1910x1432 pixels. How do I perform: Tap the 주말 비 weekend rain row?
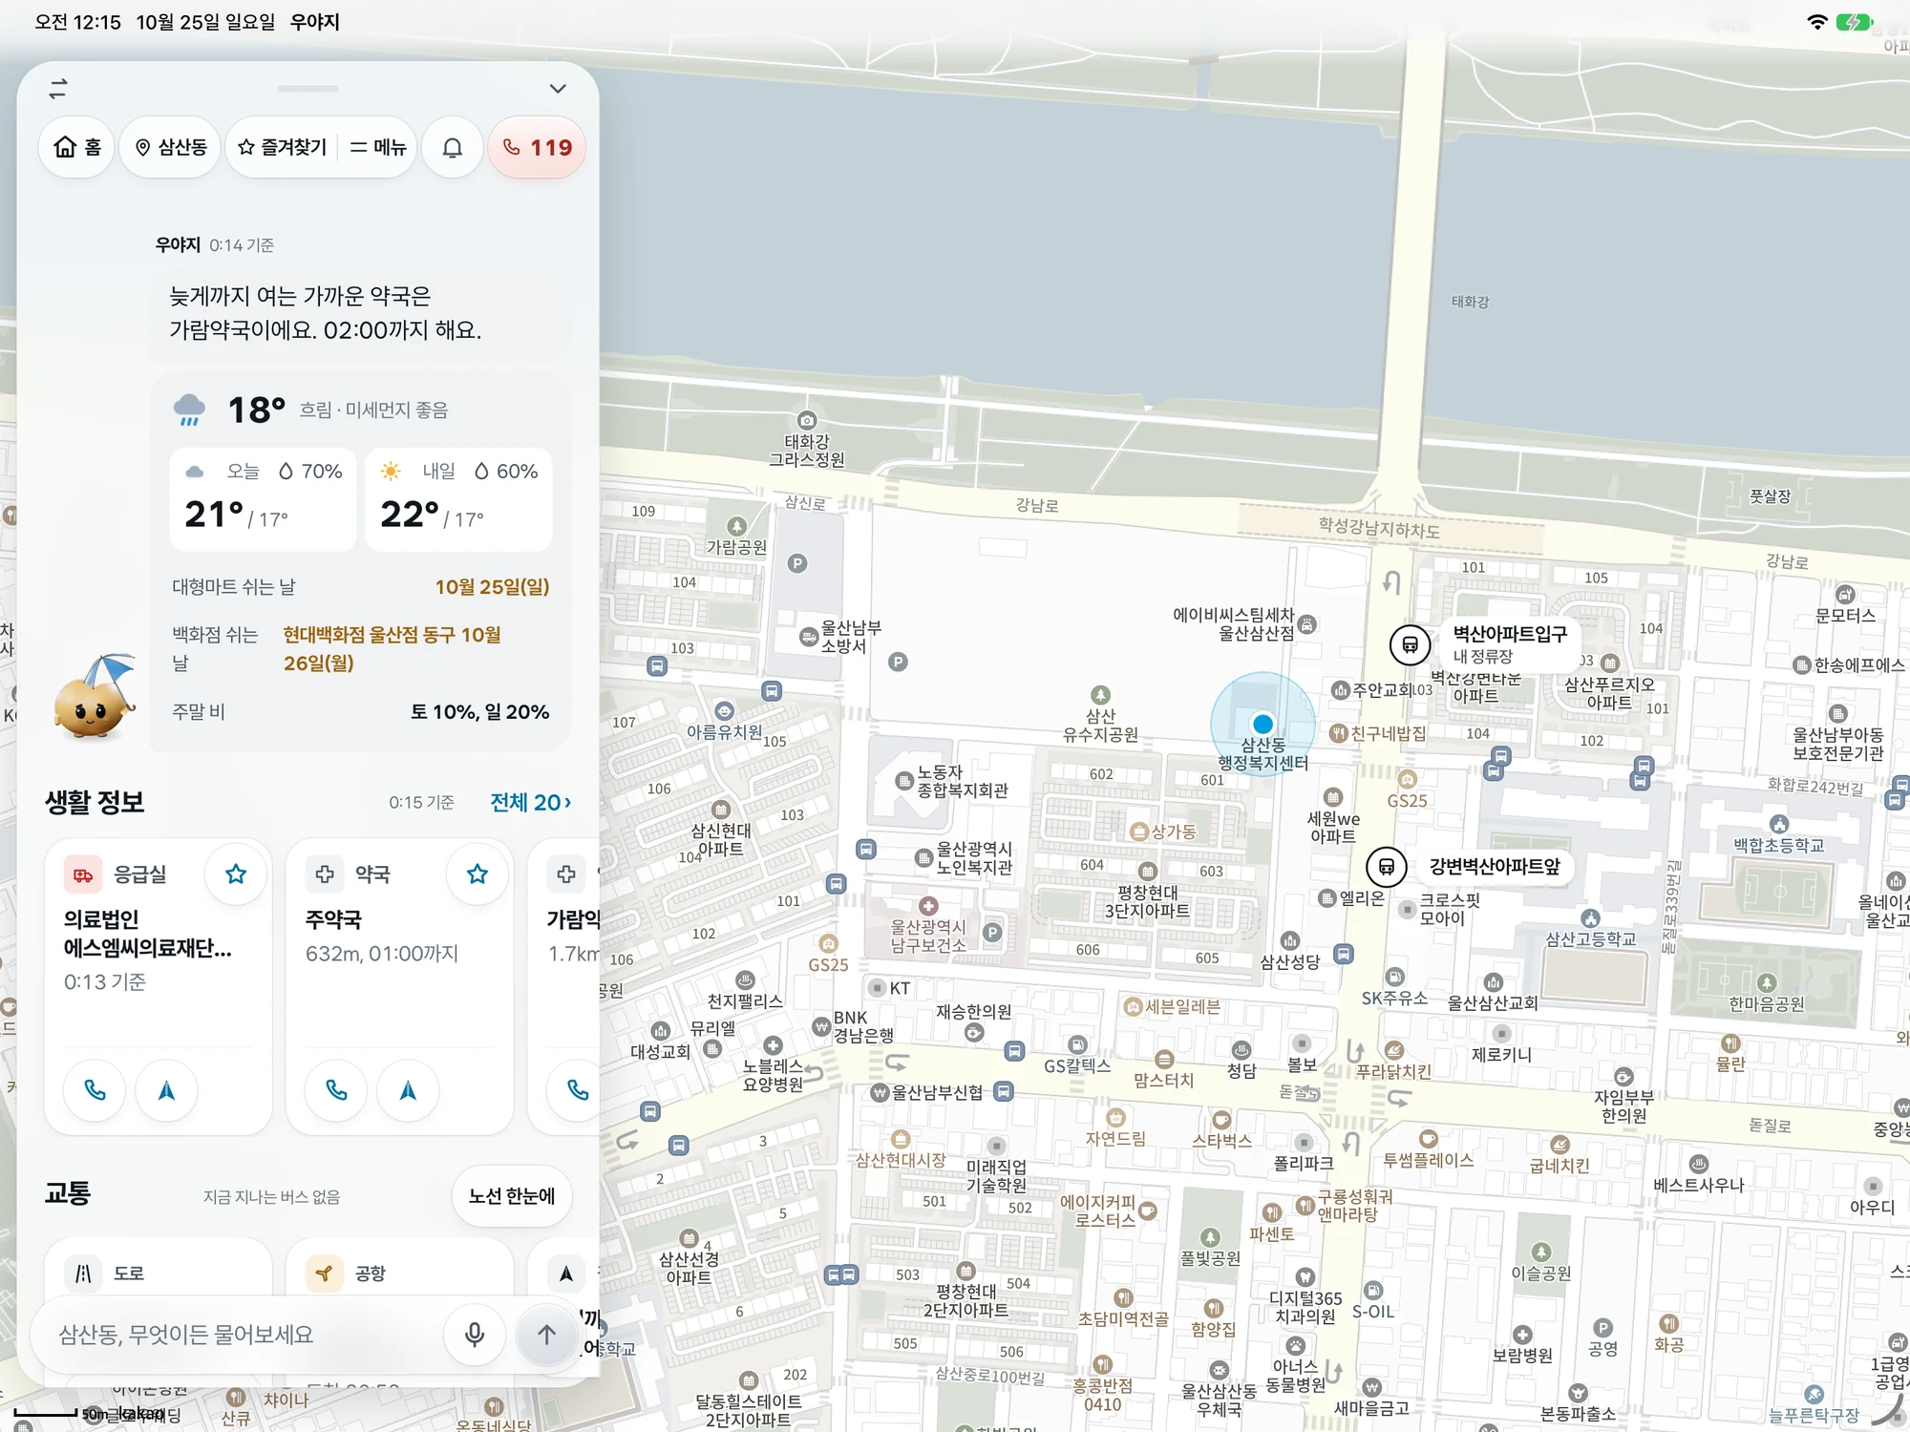pyautogui.click(x=361, y=711)
